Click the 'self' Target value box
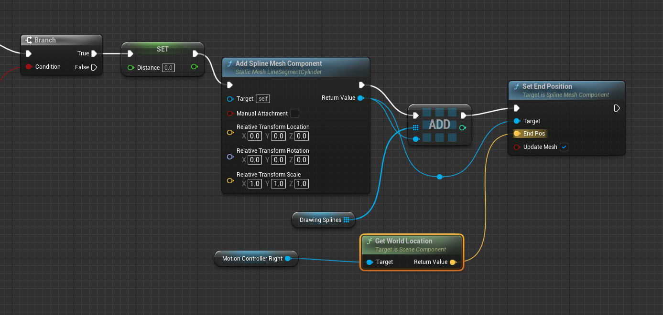The image size is (663, 315). (x=263, y=99)
